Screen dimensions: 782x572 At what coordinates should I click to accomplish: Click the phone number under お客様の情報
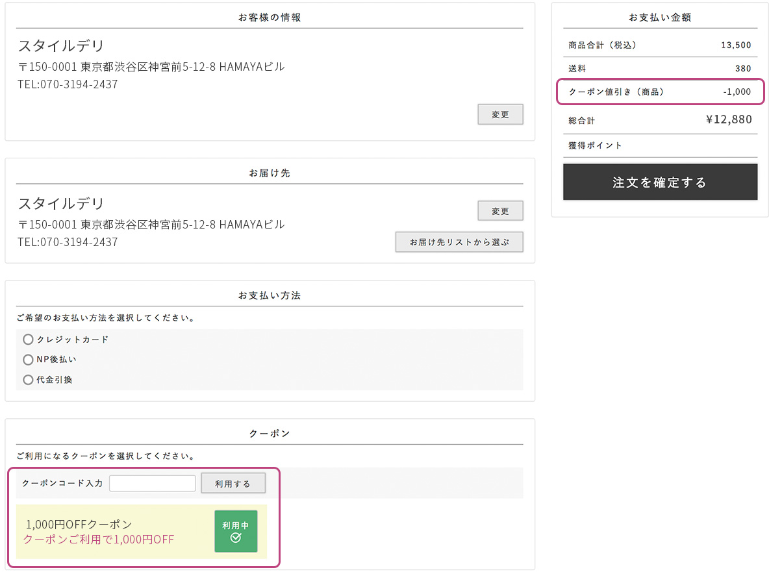coord(68,84)
